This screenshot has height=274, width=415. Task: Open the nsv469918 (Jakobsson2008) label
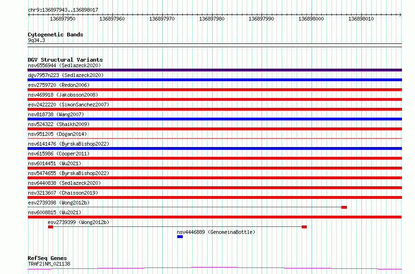63,95
